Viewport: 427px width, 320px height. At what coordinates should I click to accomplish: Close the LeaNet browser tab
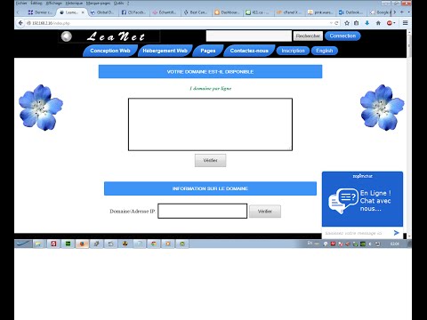pos(83,12)
